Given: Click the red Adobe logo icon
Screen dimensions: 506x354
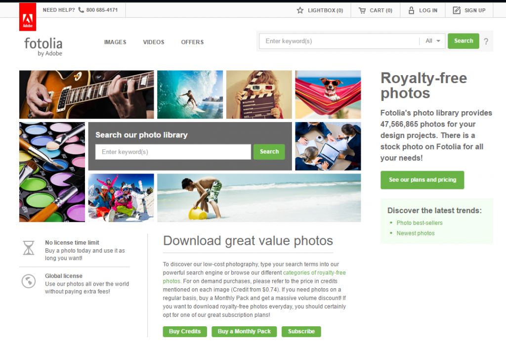Looking at the screenshot, I should click(x=28, y=17).
